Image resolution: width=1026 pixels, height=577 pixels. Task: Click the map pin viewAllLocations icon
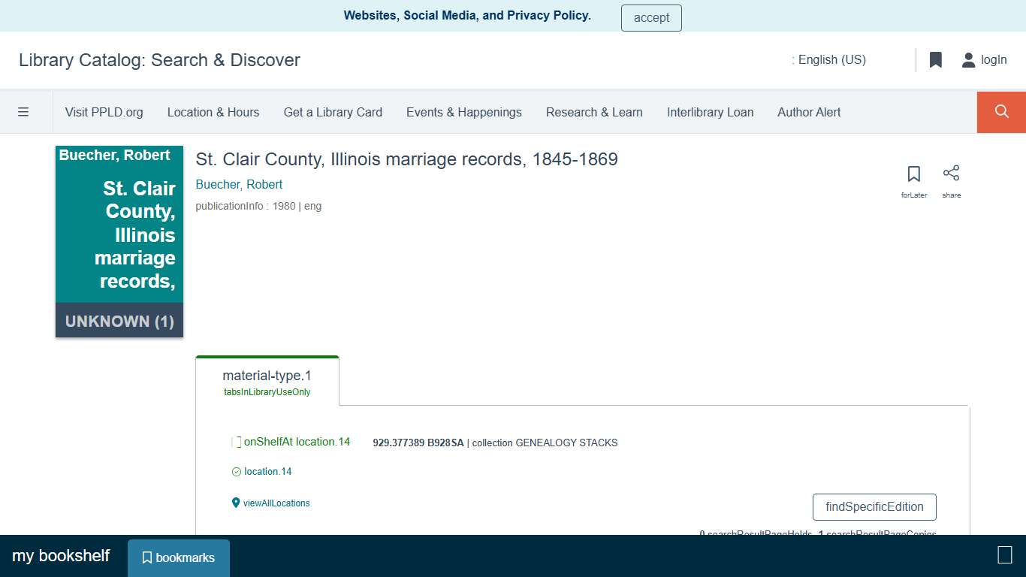(236, 502)
